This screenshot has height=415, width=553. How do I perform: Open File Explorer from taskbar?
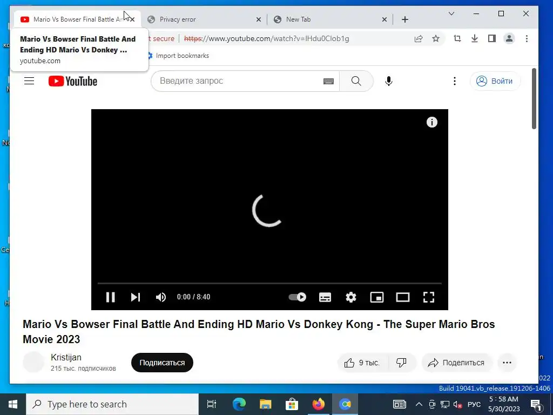pos(265,404)
